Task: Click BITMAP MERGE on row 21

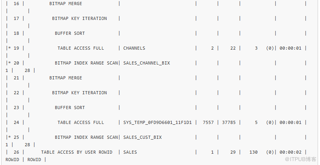Action: point(65,78)
